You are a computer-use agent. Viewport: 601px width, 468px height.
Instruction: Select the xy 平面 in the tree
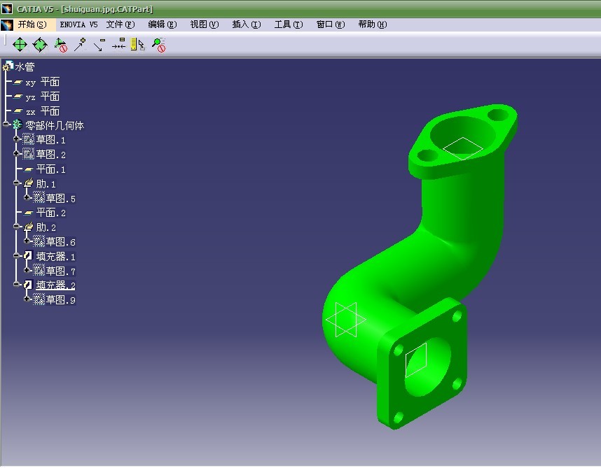[x=42, y=82]
